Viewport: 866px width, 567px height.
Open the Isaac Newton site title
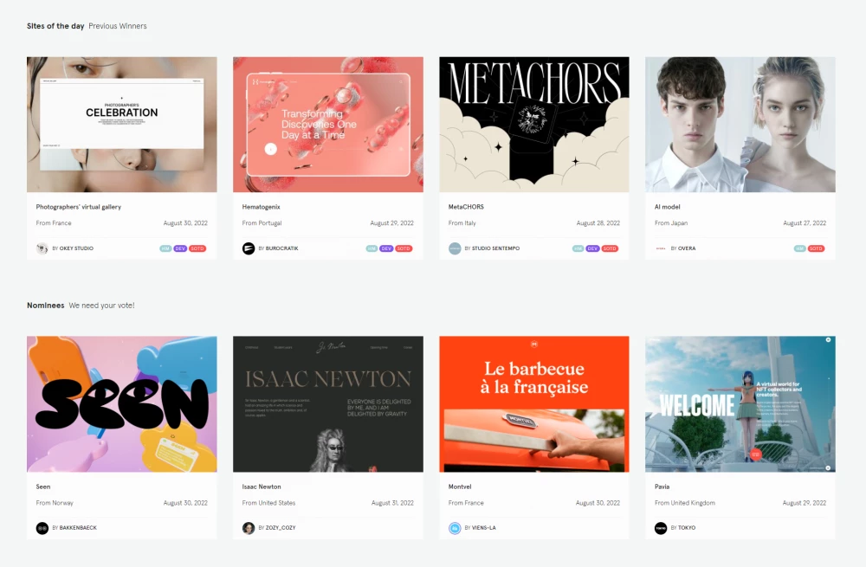(262, 487)
